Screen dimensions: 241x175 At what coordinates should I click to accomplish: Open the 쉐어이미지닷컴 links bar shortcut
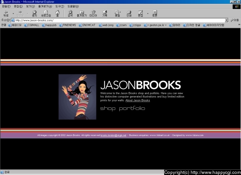[214, 25]
